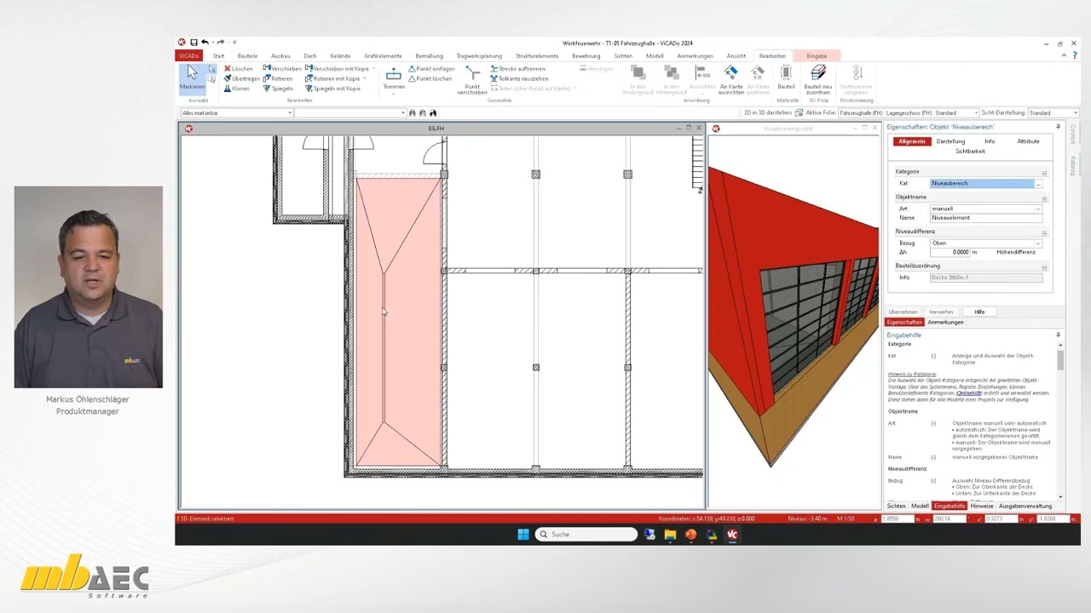Choose Teilkante rausziehen
Viewport: 1091px width, 613px height.
point(519,78)
